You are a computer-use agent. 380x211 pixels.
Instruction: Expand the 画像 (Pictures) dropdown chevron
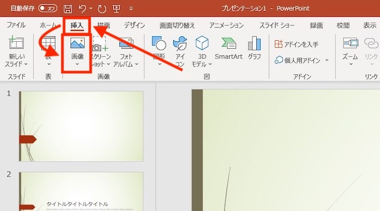(77, 64)
